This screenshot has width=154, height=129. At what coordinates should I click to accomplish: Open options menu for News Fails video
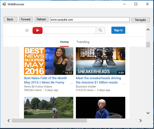tap(72, 83)
